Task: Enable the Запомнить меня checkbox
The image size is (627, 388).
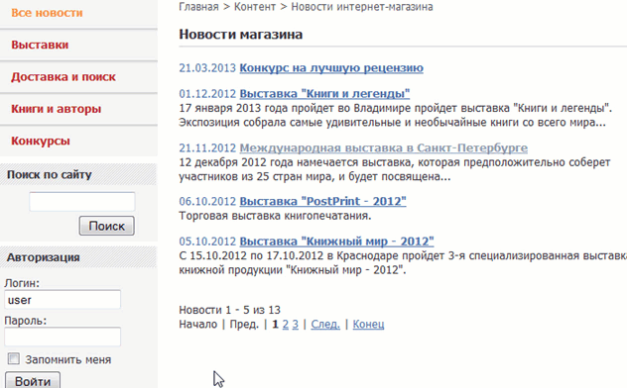Action: click(14, 358)
